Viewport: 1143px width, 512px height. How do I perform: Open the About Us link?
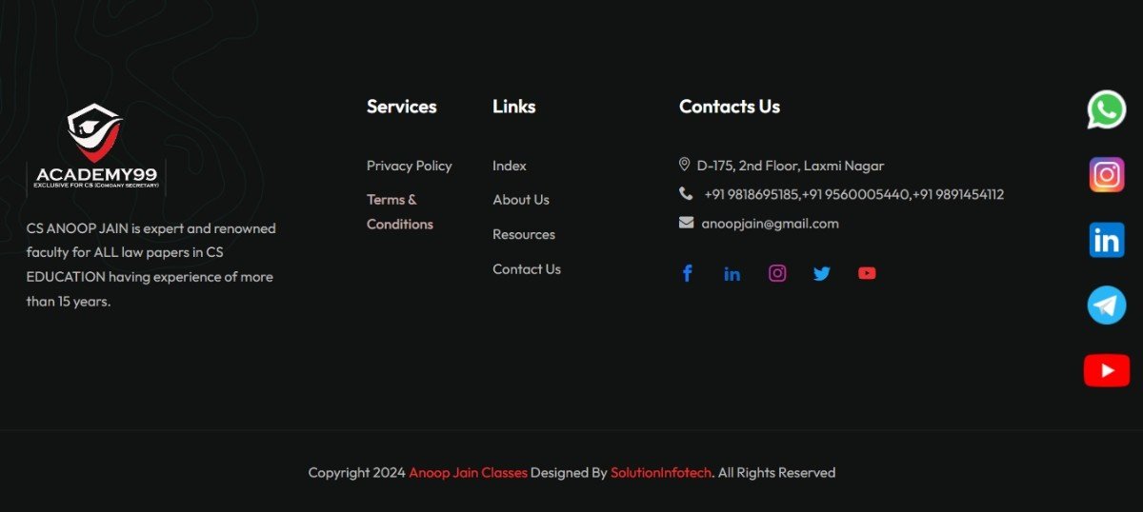click(520, 200)
